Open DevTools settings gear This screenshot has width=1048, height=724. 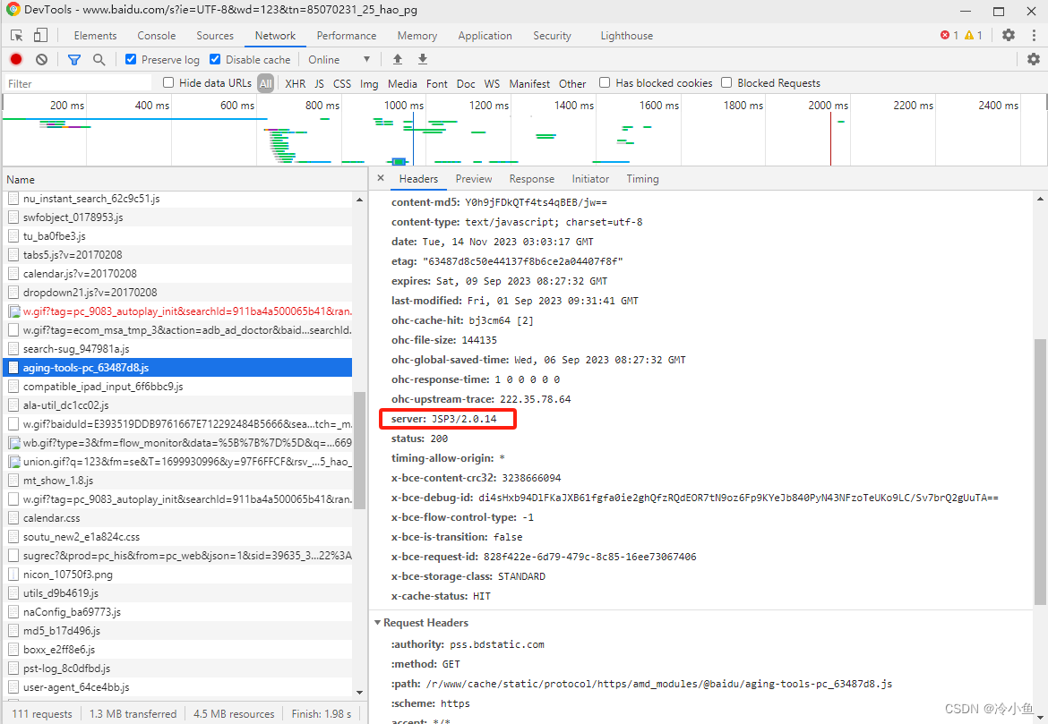(x=1009, y=35)
